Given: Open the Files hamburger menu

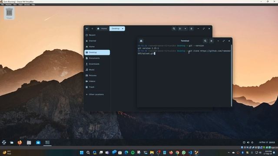Looking at the screenshot, I should click(191, 29).
